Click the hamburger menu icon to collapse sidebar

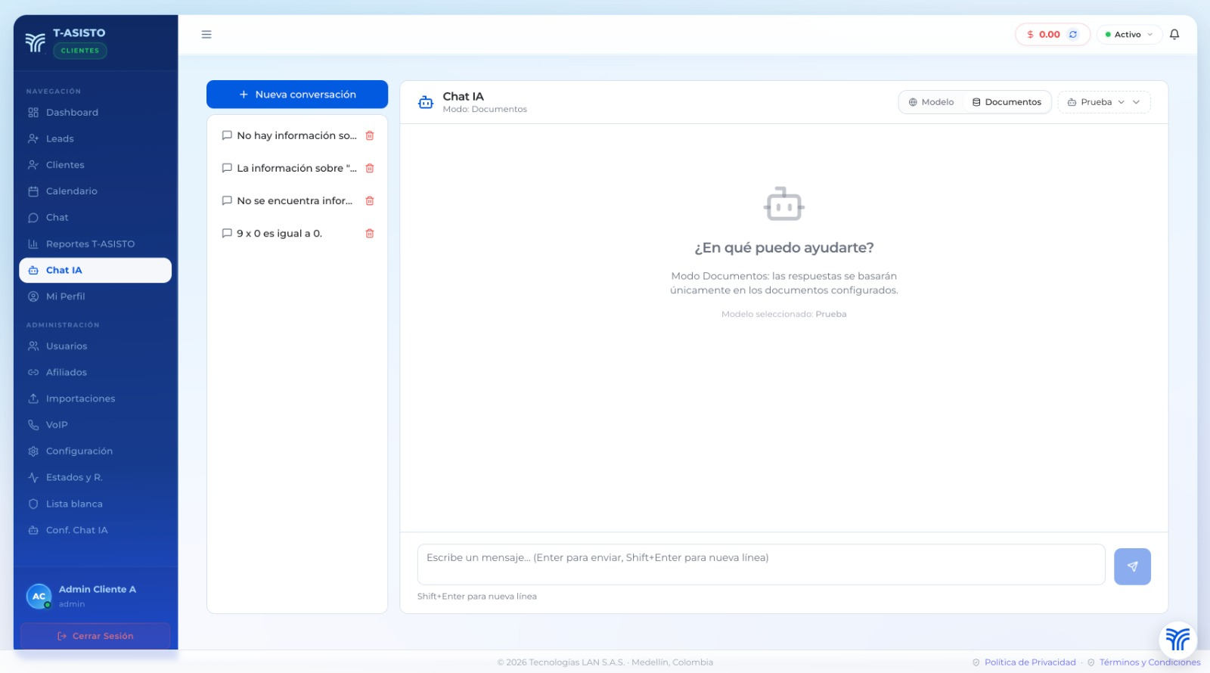tap(206, 35)
